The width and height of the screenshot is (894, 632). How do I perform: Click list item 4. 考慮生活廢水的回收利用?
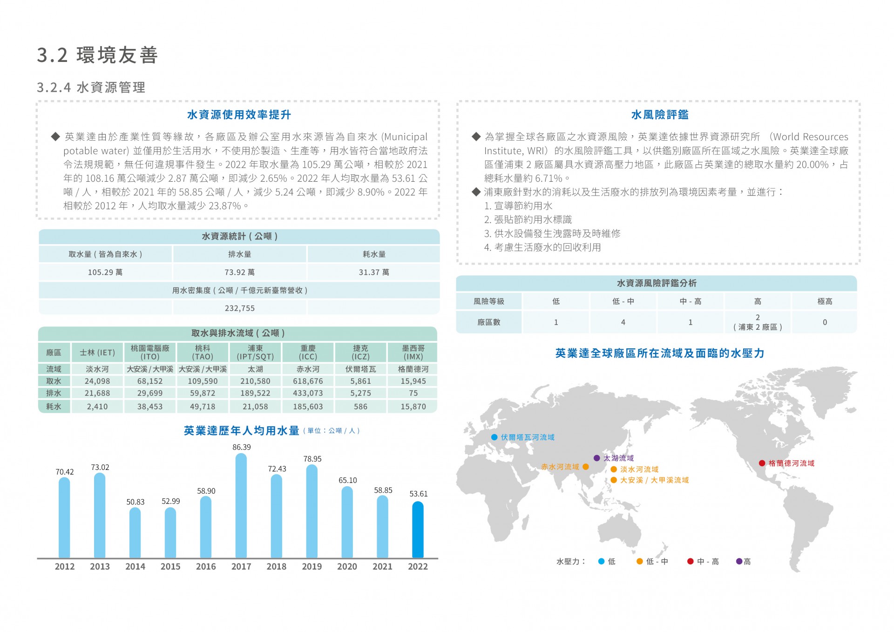pos(542,247)
